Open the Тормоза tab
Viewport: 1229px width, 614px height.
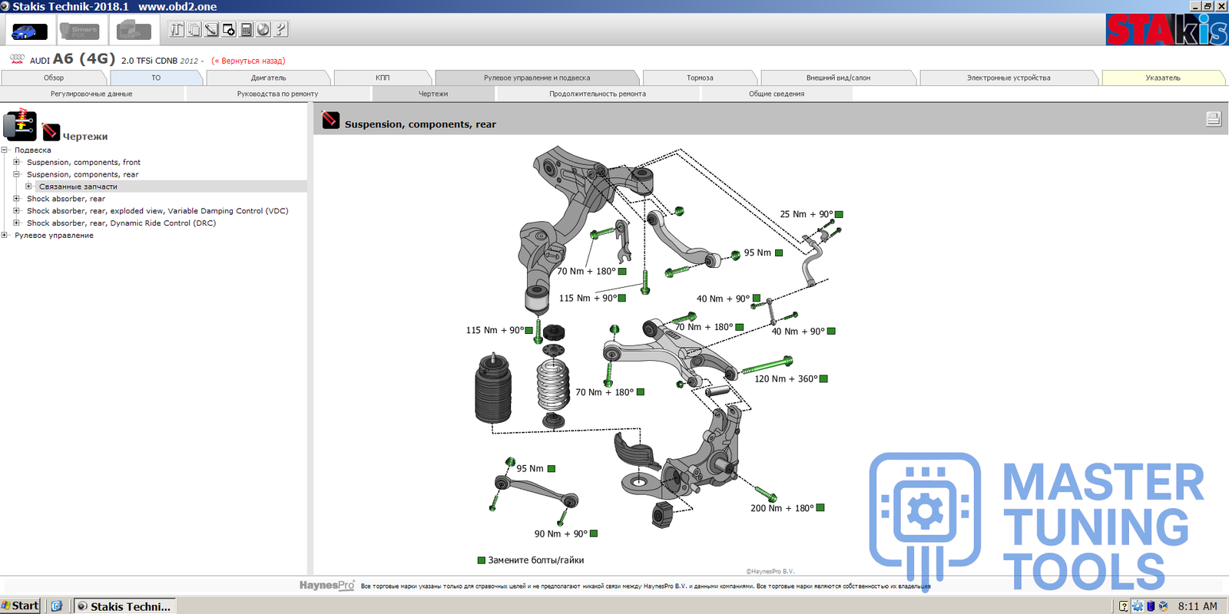click(699, 78)
